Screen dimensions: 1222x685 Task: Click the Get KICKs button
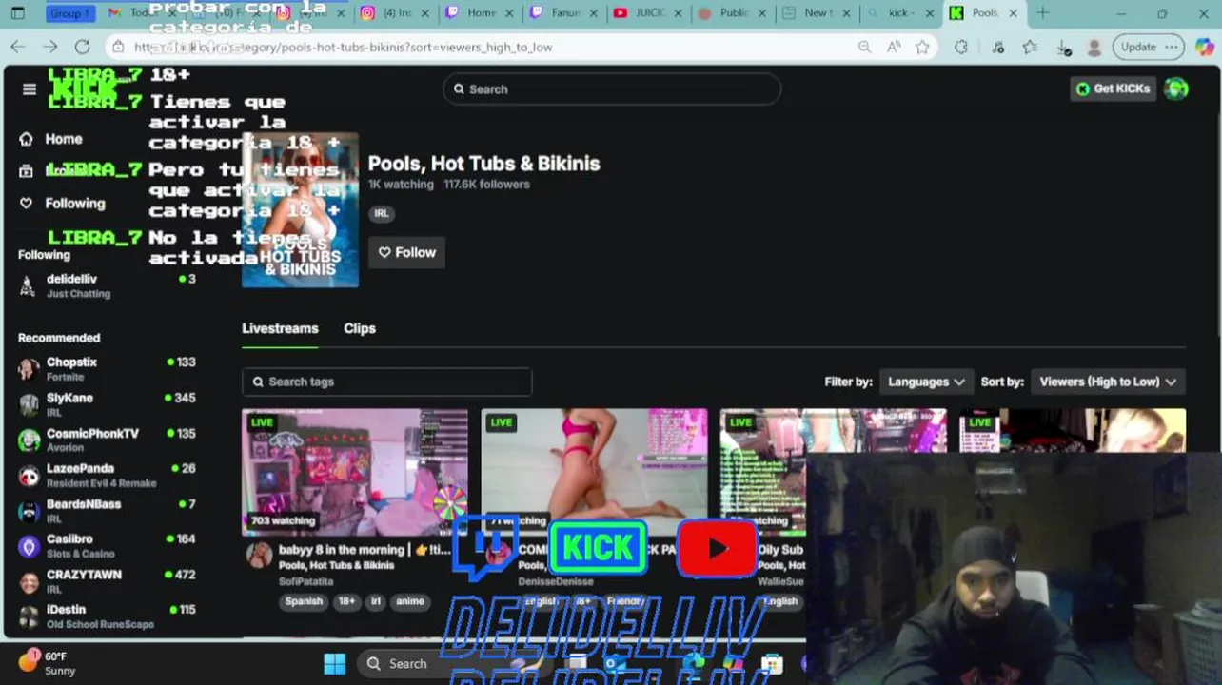point(1113,88)
